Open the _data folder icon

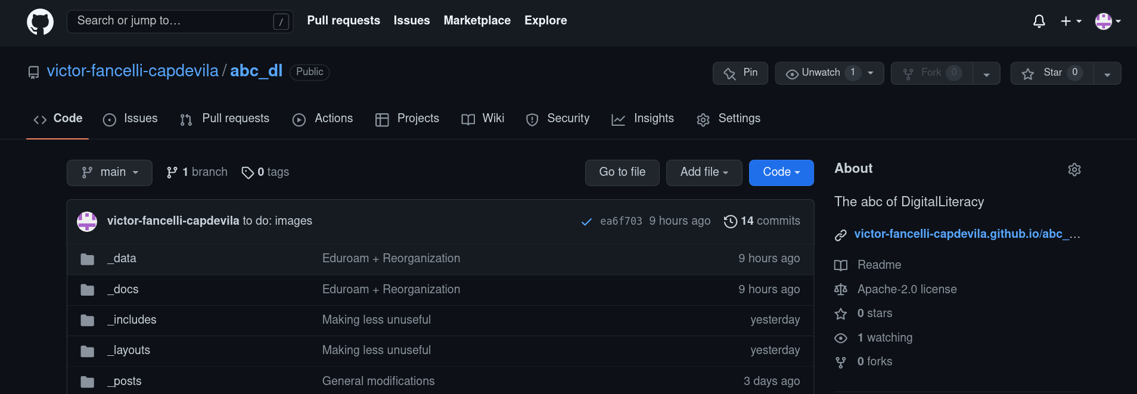(x=88, y=259)
